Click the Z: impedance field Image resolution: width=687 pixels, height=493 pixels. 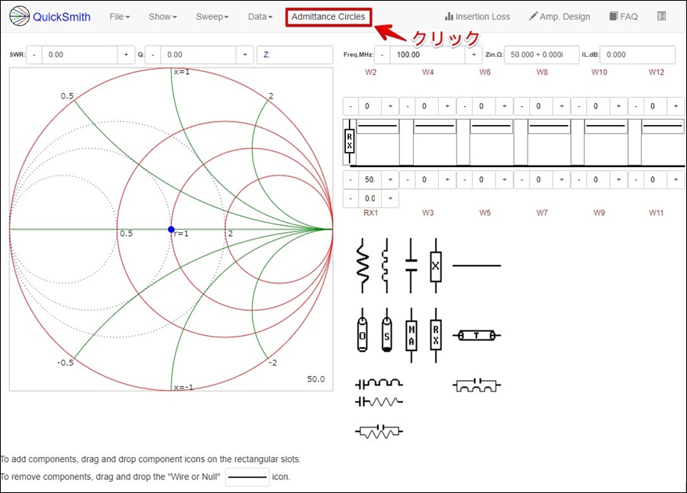pos(295,55)
